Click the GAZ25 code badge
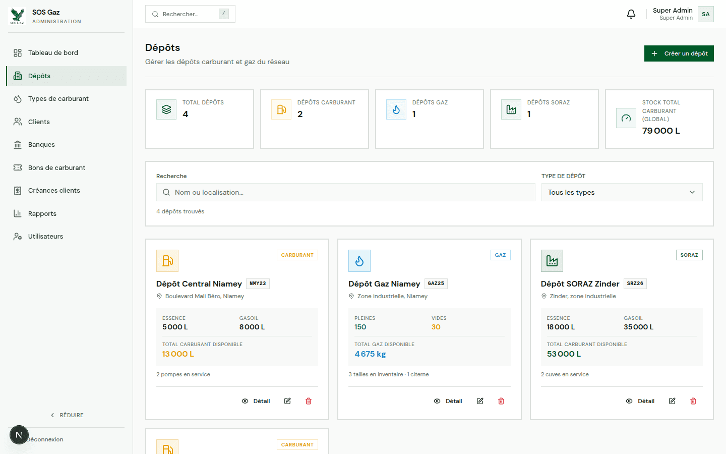Image resolution: width=726 pixels, height=454 pixels. click(436, 283)
